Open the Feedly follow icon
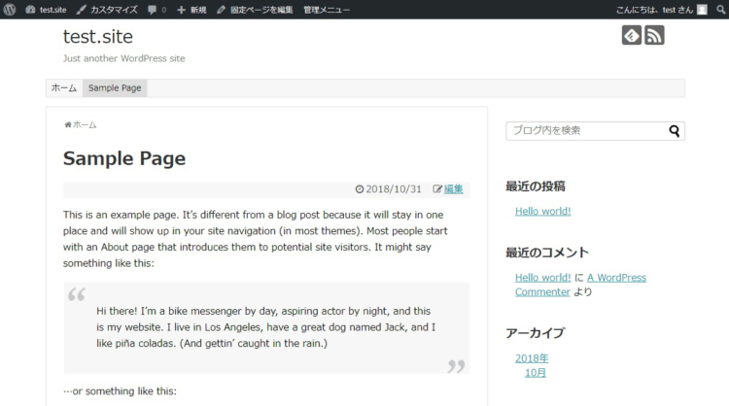The width and height of the screenshot is (729, 406). [632, 36]
